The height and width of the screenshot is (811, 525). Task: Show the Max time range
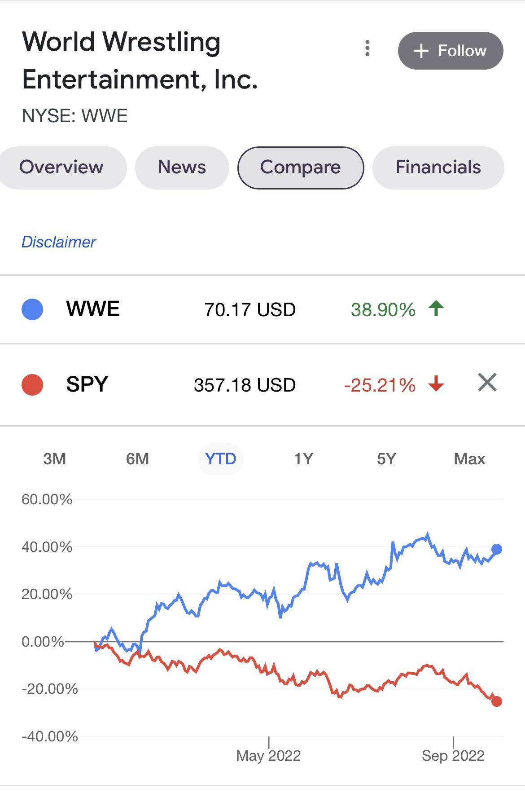[469, 459]
